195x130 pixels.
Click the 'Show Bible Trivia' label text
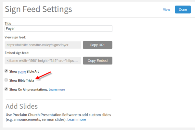click(x=21, y=80)
